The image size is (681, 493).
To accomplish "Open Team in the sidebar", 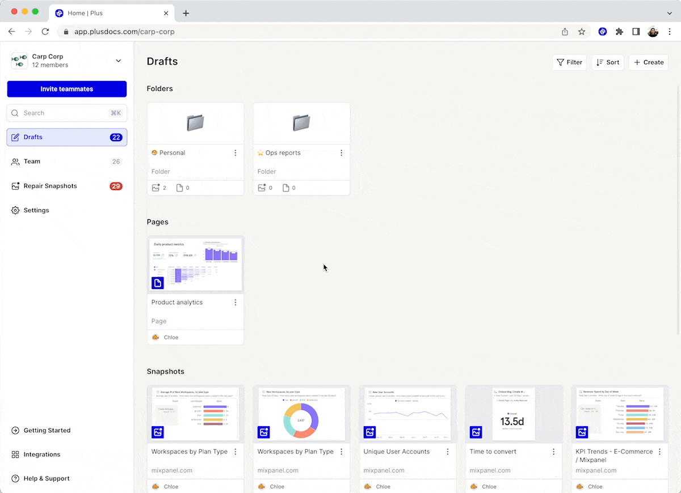I will click(67, 161).
